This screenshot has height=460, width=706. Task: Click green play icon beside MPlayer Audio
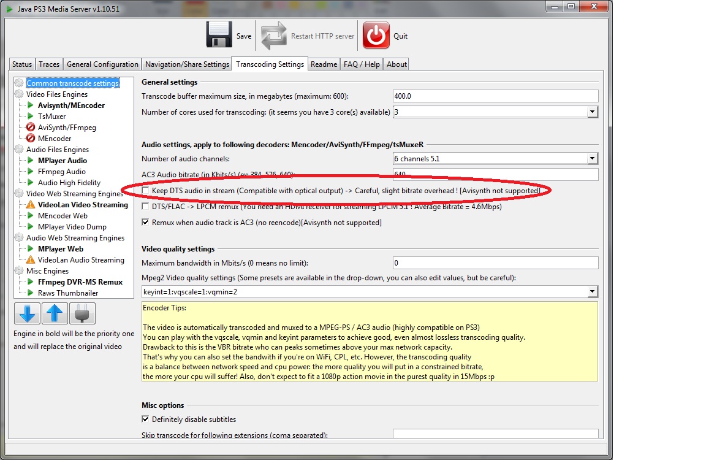[x=31, y=161]
